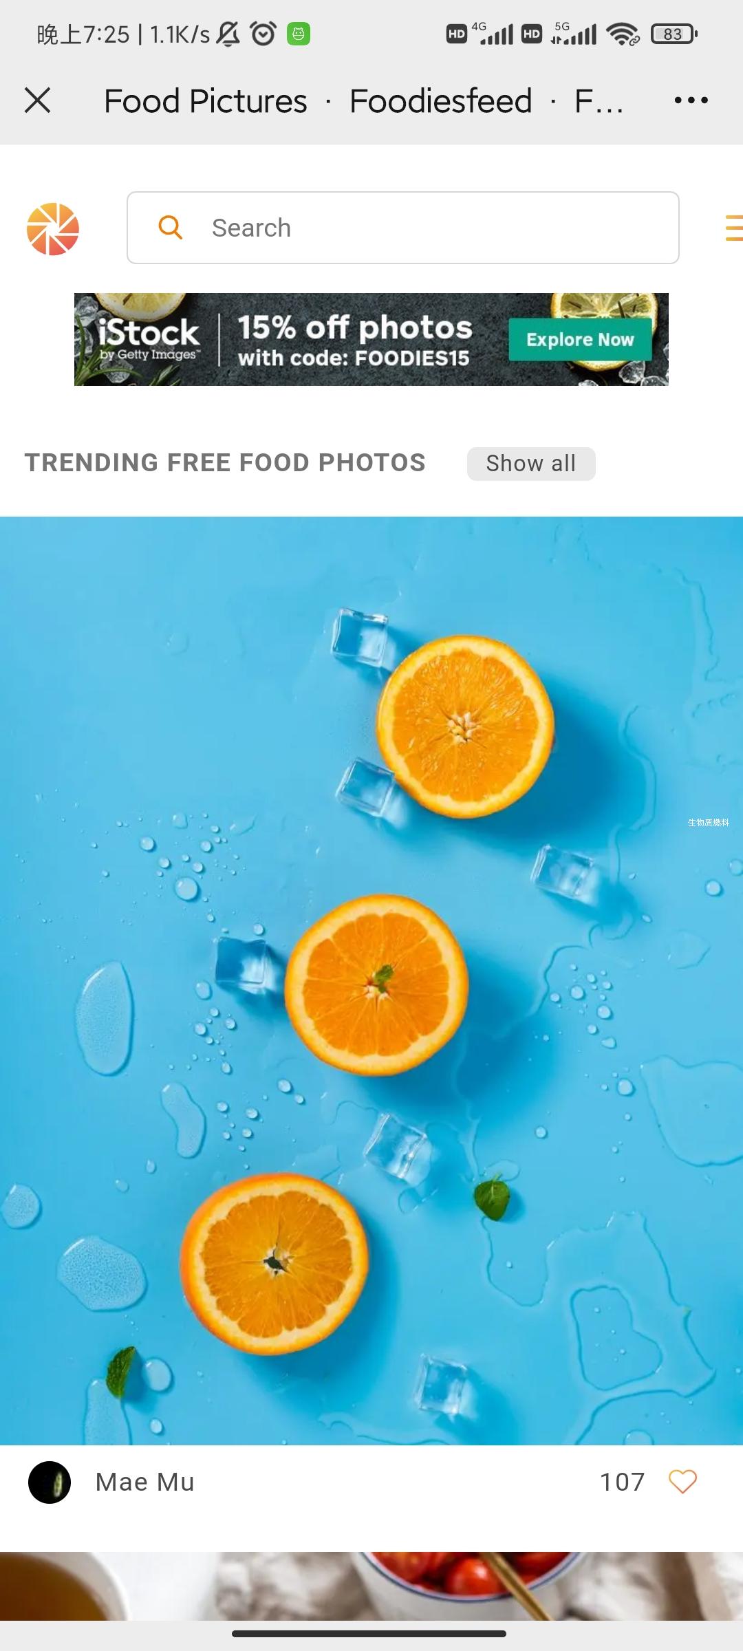Open Mae Mu's avatar

[x=50, y=1482]
